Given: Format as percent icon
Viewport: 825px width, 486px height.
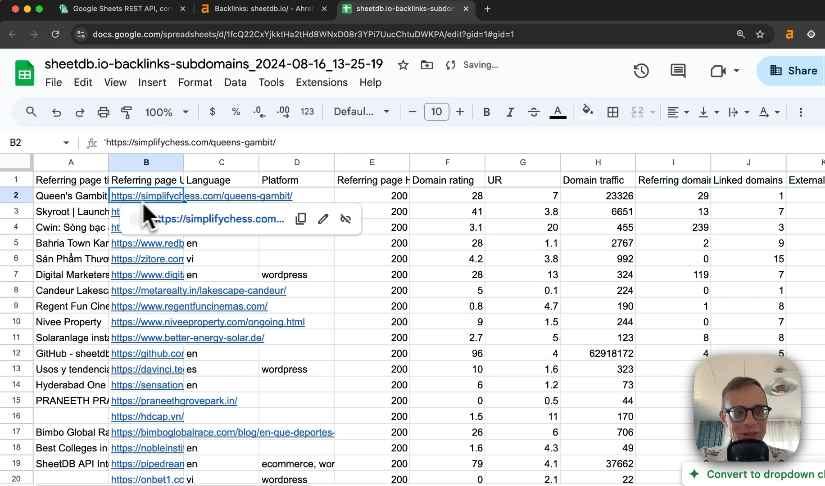Looking at the screenshot, I should pyautogui.click(x=236, y=112).
